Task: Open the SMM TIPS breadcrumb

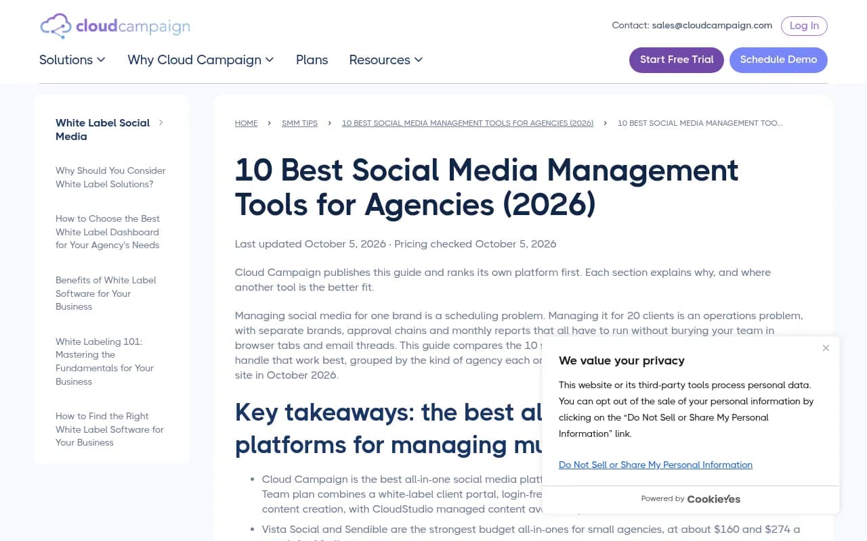Action: tap(299, 123)
